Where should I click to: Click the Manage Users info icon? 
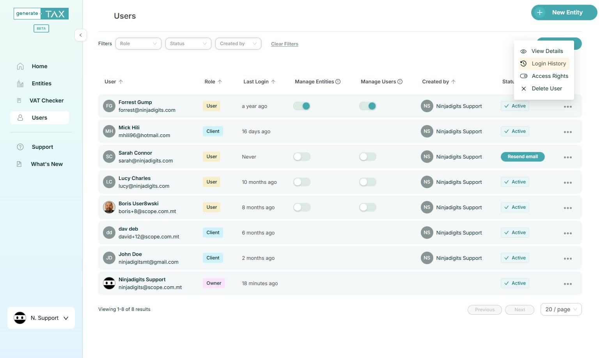click(x=400, y=82)
